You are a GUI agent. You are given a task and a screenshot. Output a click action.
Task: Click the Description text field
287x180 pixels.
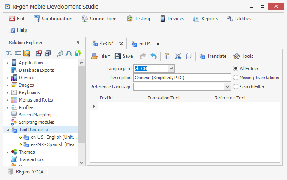click(x=182, y=78)
